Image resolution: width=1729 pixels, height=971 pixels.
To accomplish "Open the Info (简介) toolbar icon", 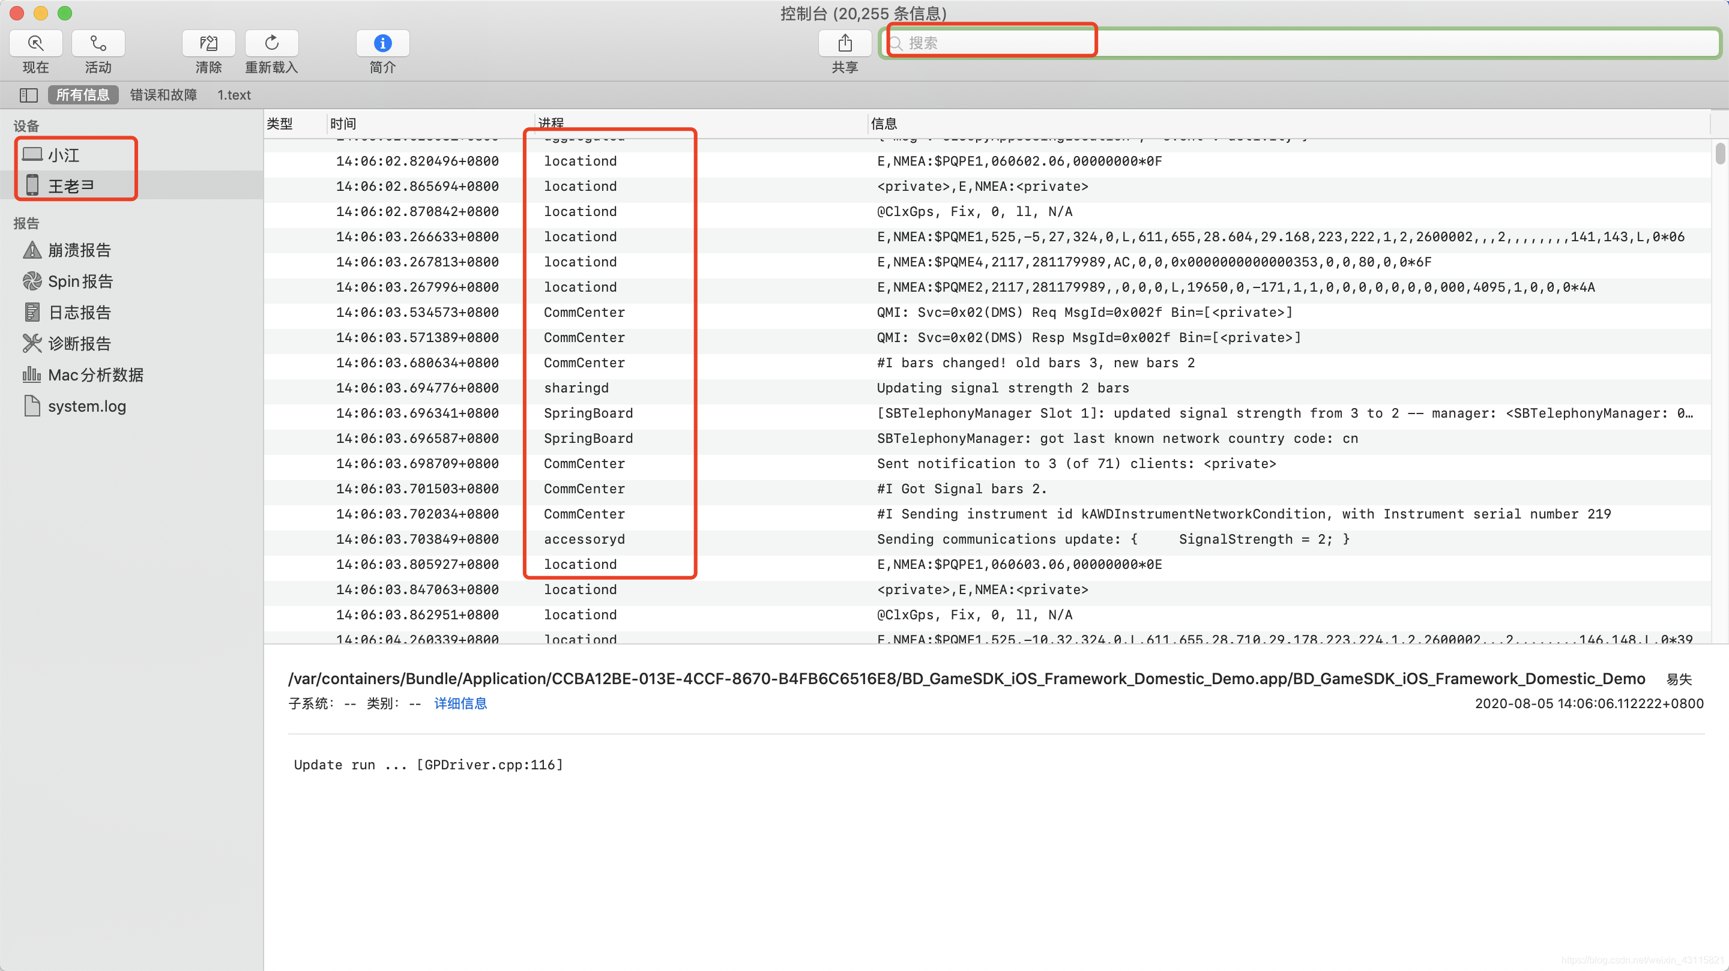I will [x=382, y=44].
